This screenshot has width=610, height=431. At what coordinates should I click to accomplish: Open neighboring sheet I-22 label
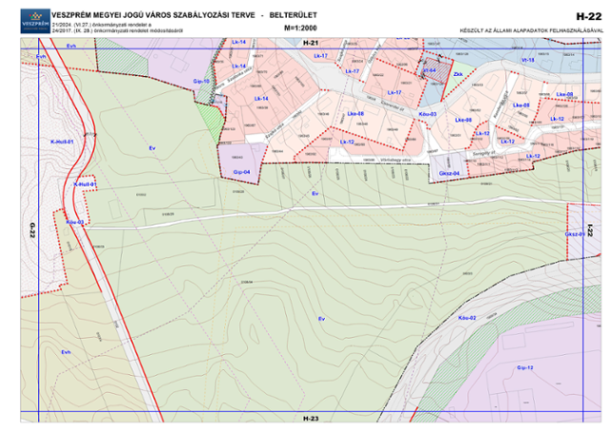pyautogui.click(x=588, y=231)
